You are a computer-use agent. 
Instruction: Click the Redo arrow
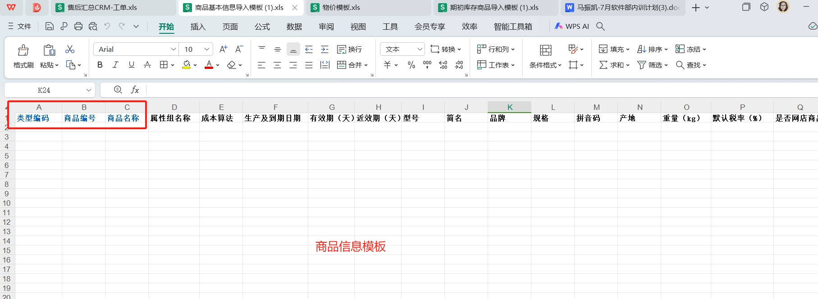point(122,26)
